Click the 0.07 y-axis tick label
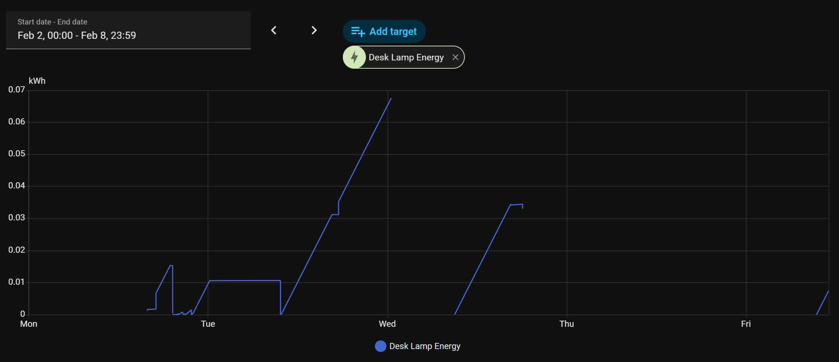Image resolution: width=839 pixels, height=362 pixels. 17,90
